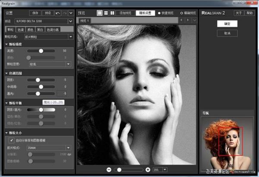Uncheck 自动分辨率和图像模糊 checkbox

click(x=11, y=140)
